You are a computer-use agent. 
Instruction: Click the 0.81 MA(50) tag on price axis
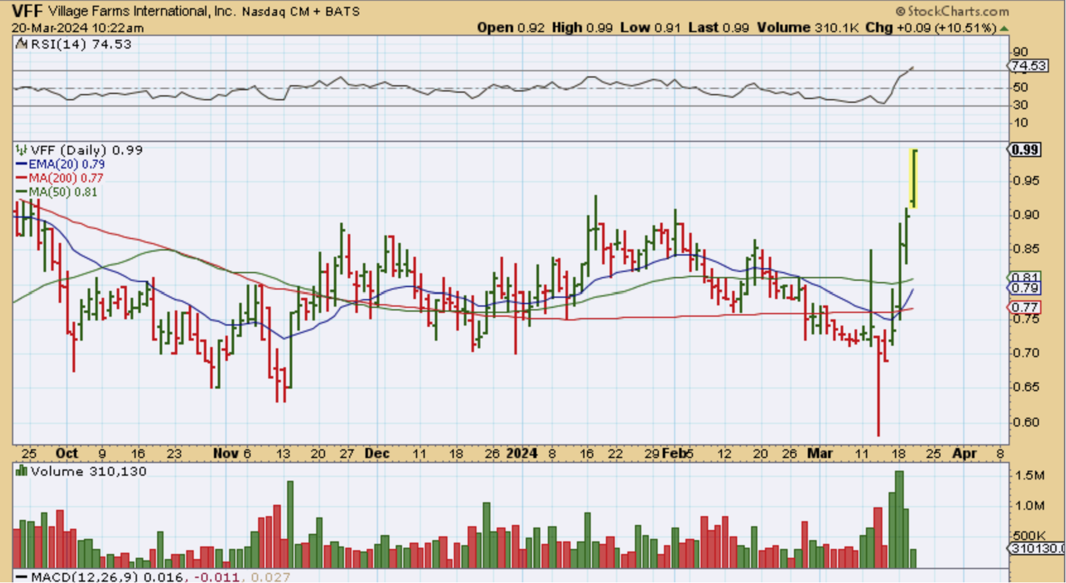click(x=1025, y=278)
